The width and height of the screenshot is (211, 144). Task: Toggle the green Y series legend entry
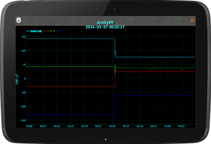pos(52,31)
